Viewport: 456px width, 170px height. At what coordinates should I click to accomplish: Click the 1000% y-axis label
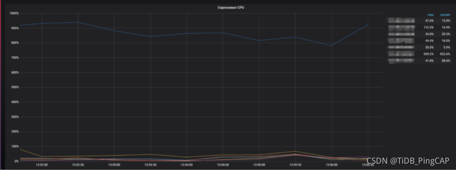pos(14,13)
